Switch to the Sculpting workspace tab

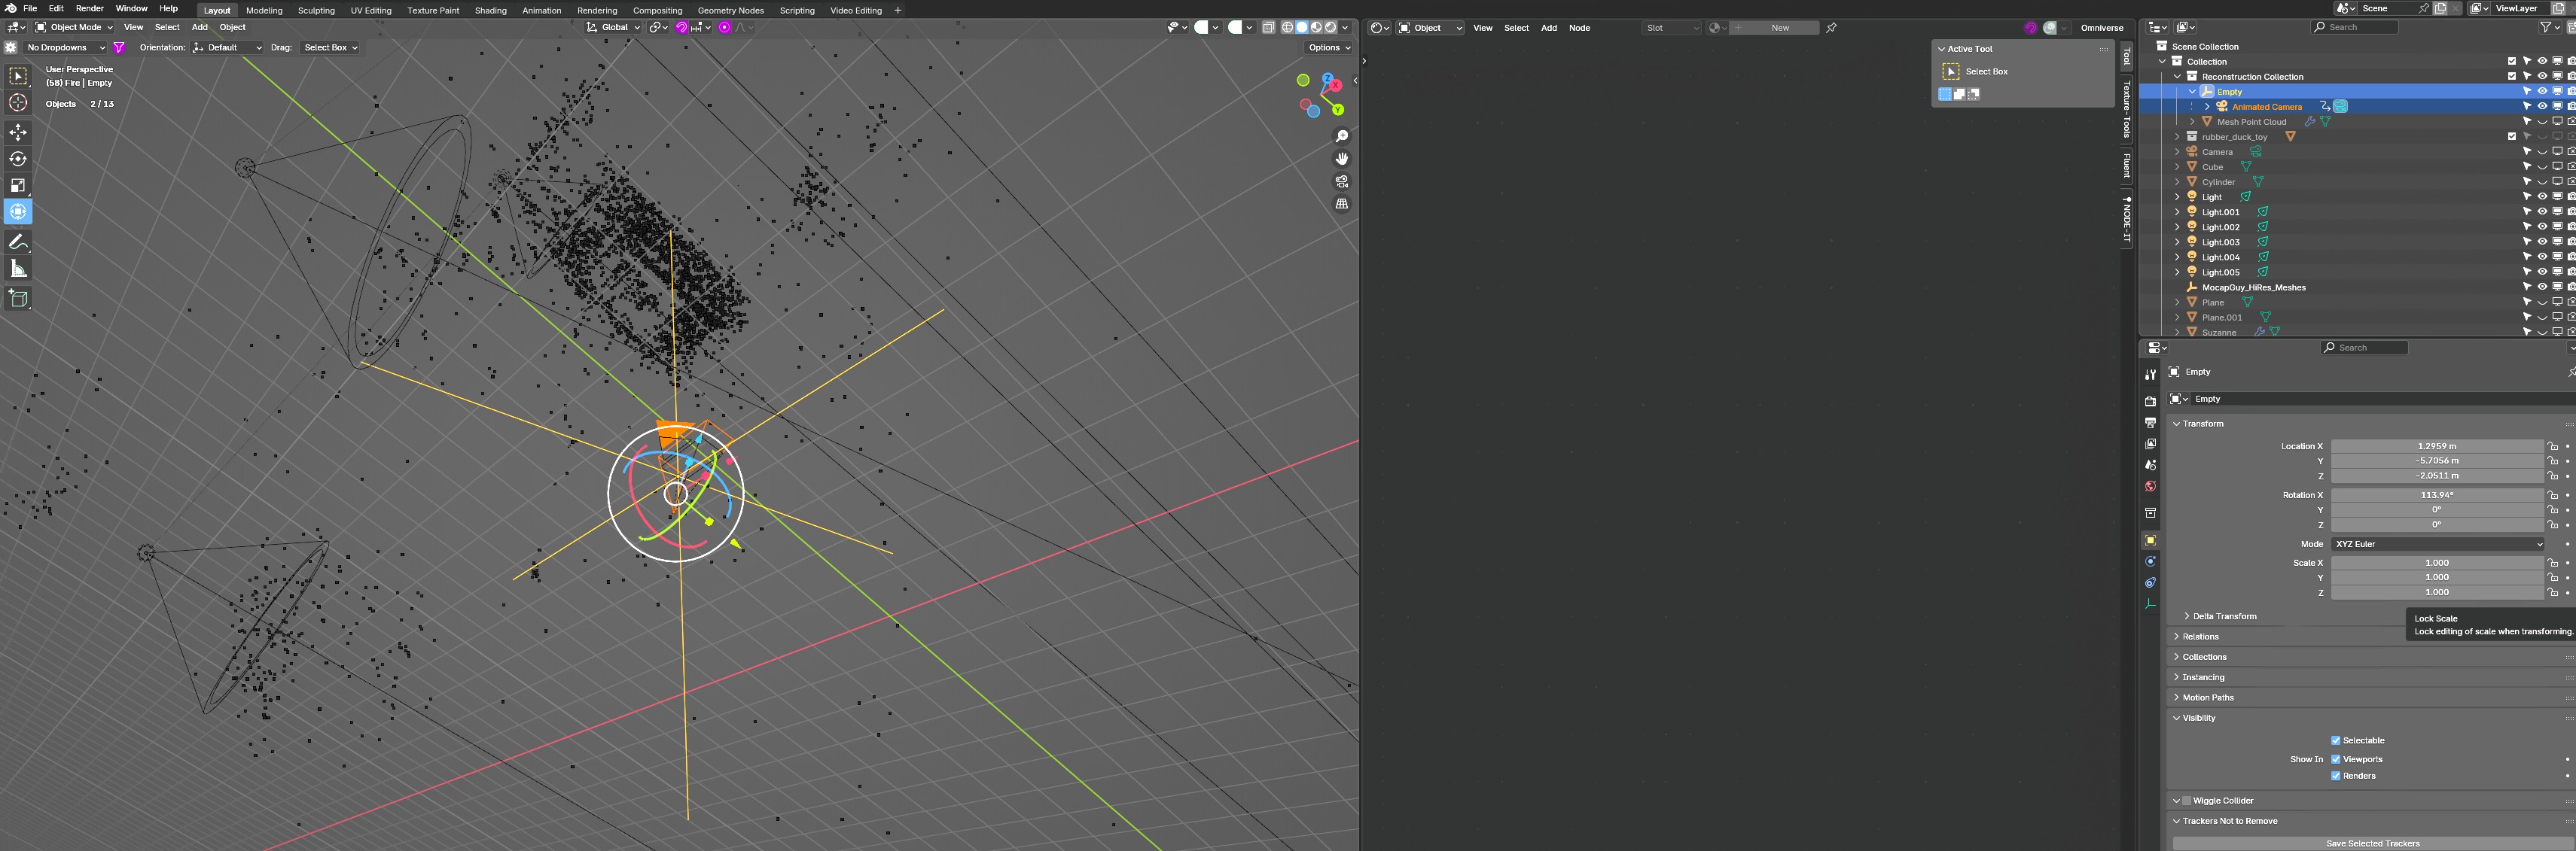pyautogui.click(x=316, y=11)
